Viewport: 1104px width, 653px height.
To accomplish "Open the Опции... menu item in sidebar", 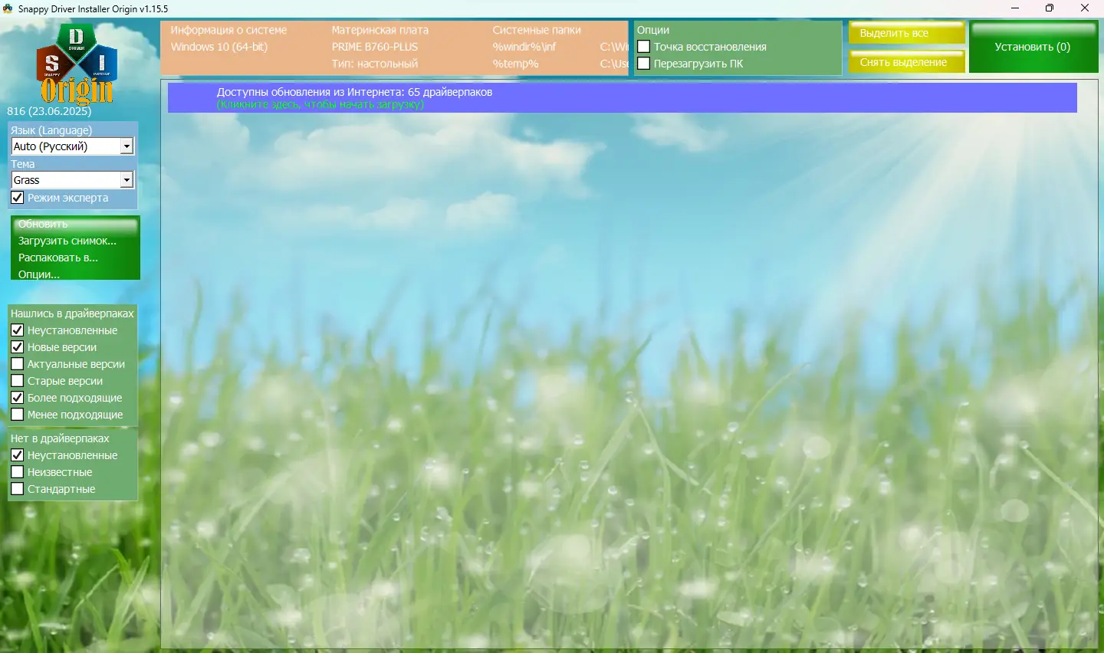I will 39,274.
